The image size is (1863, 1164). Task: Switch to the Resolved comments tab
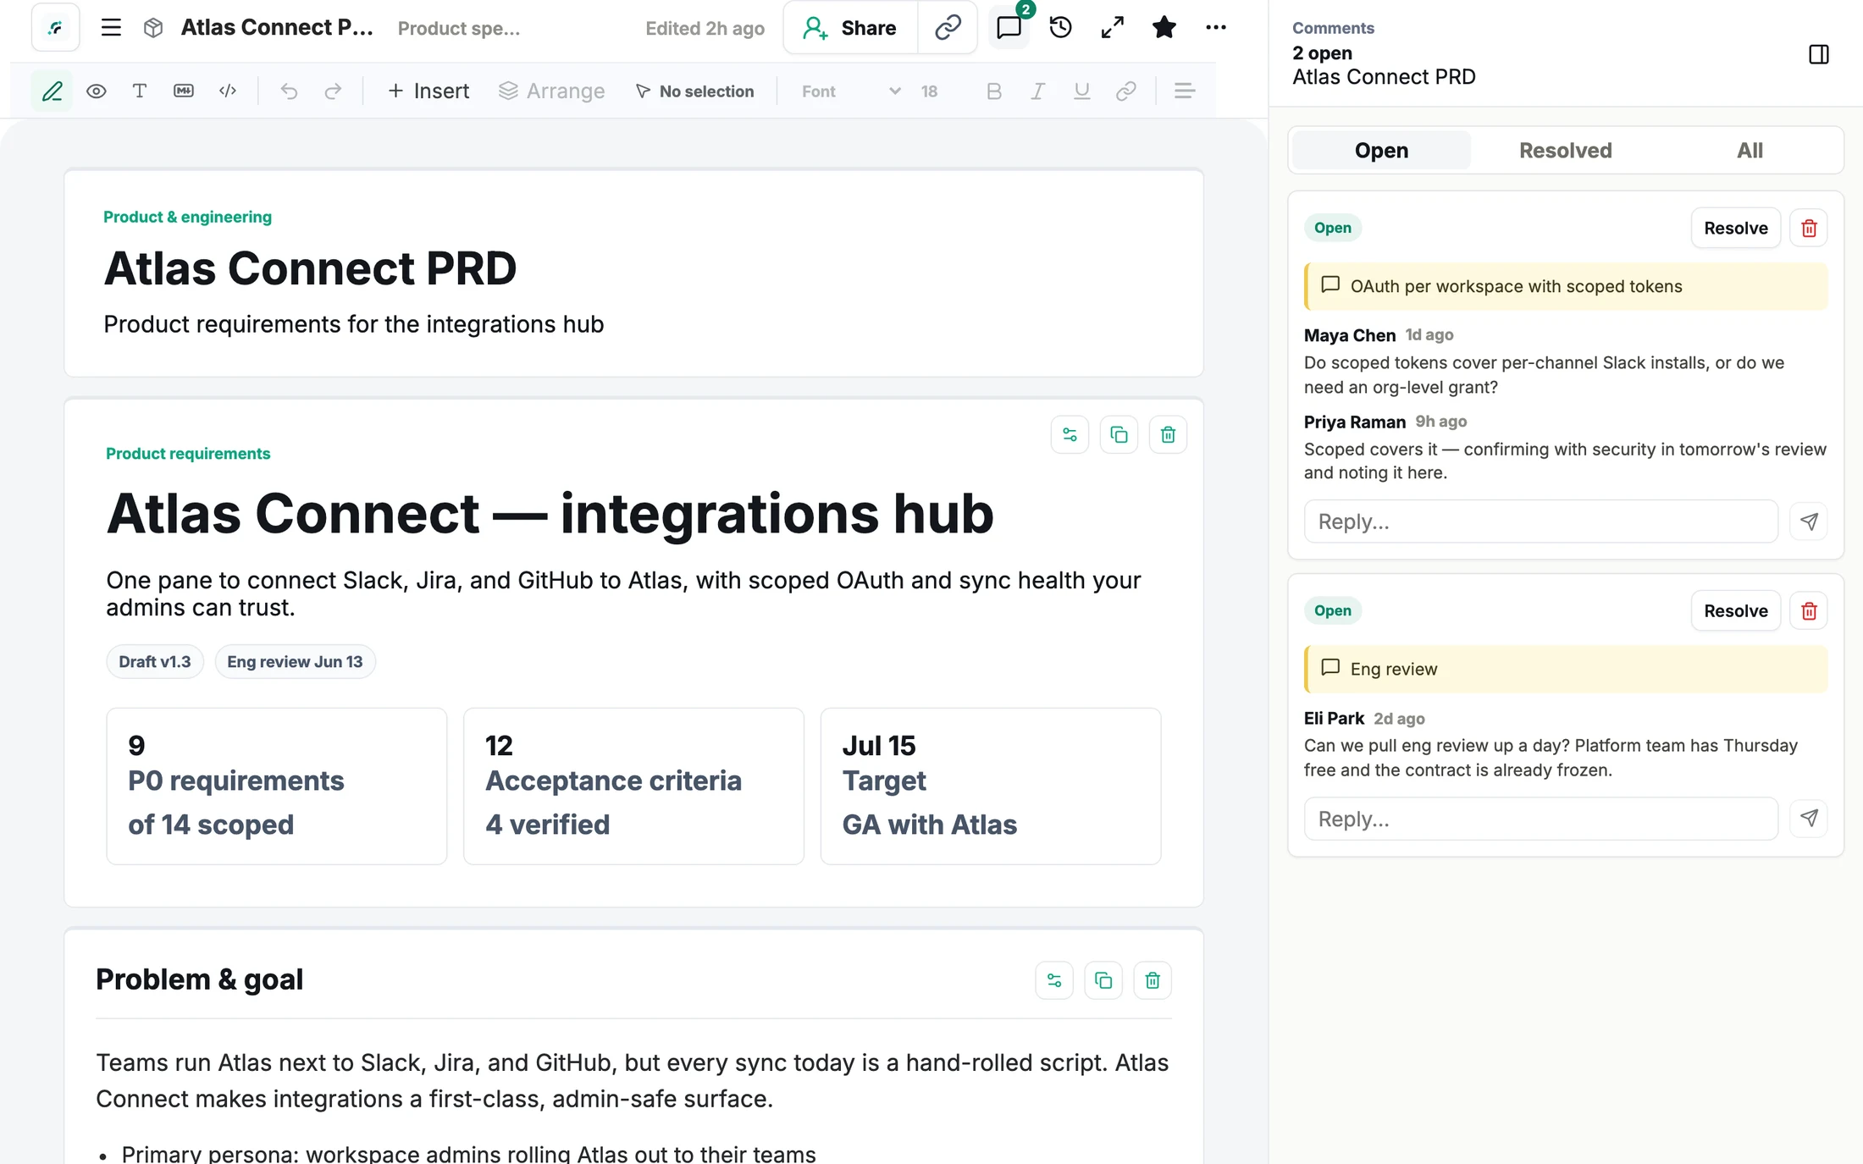click(1565, 151)
